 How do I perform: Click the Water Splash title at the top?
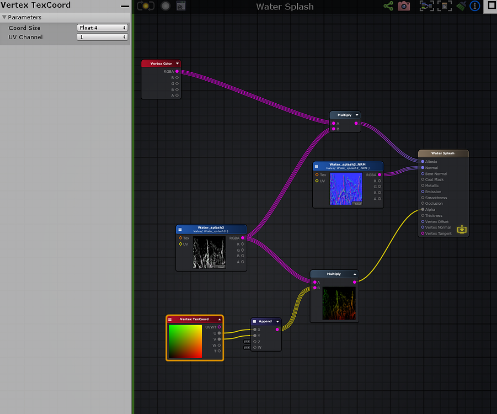pos(285,7)
